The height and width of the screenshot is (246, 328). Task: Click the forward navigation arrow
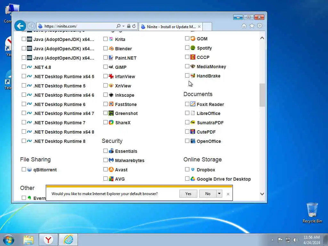[31, 26]
